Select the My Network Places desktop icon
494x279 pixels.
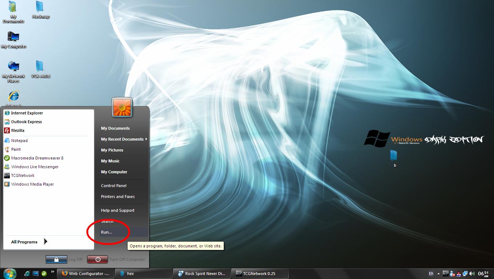tap(13, 72)
